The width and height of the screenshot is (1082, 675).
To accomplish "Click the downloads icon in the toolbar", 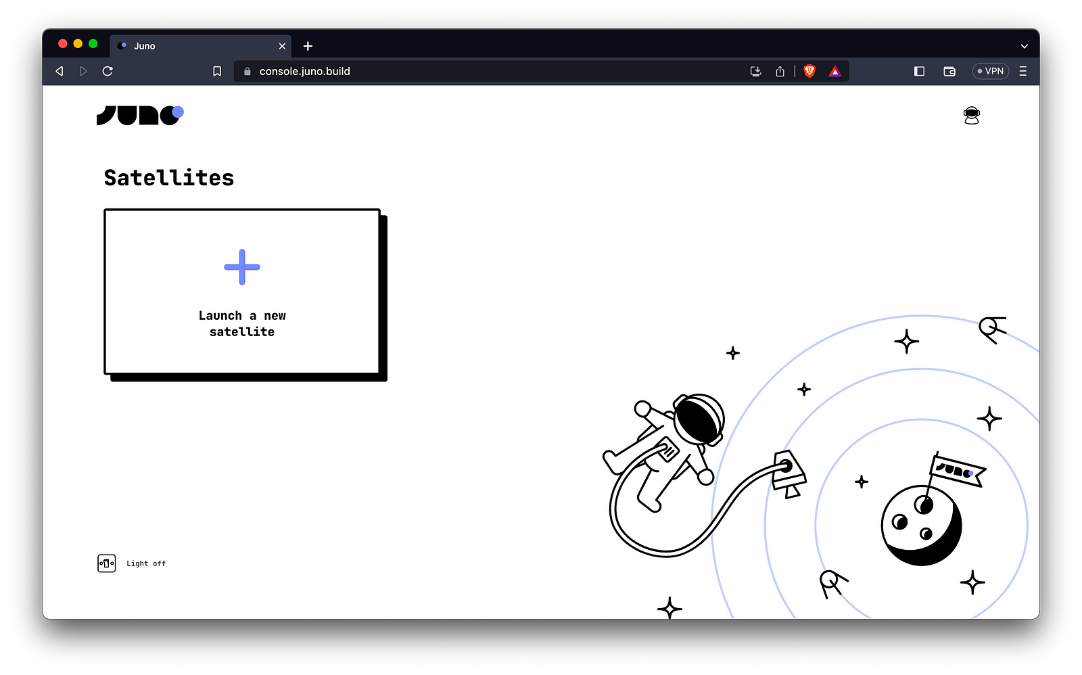I will pos(755,70).
